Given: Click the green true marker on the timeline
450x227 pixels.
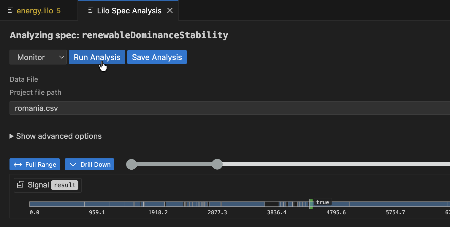Looking at the screenshot, I should coord(311,204).
